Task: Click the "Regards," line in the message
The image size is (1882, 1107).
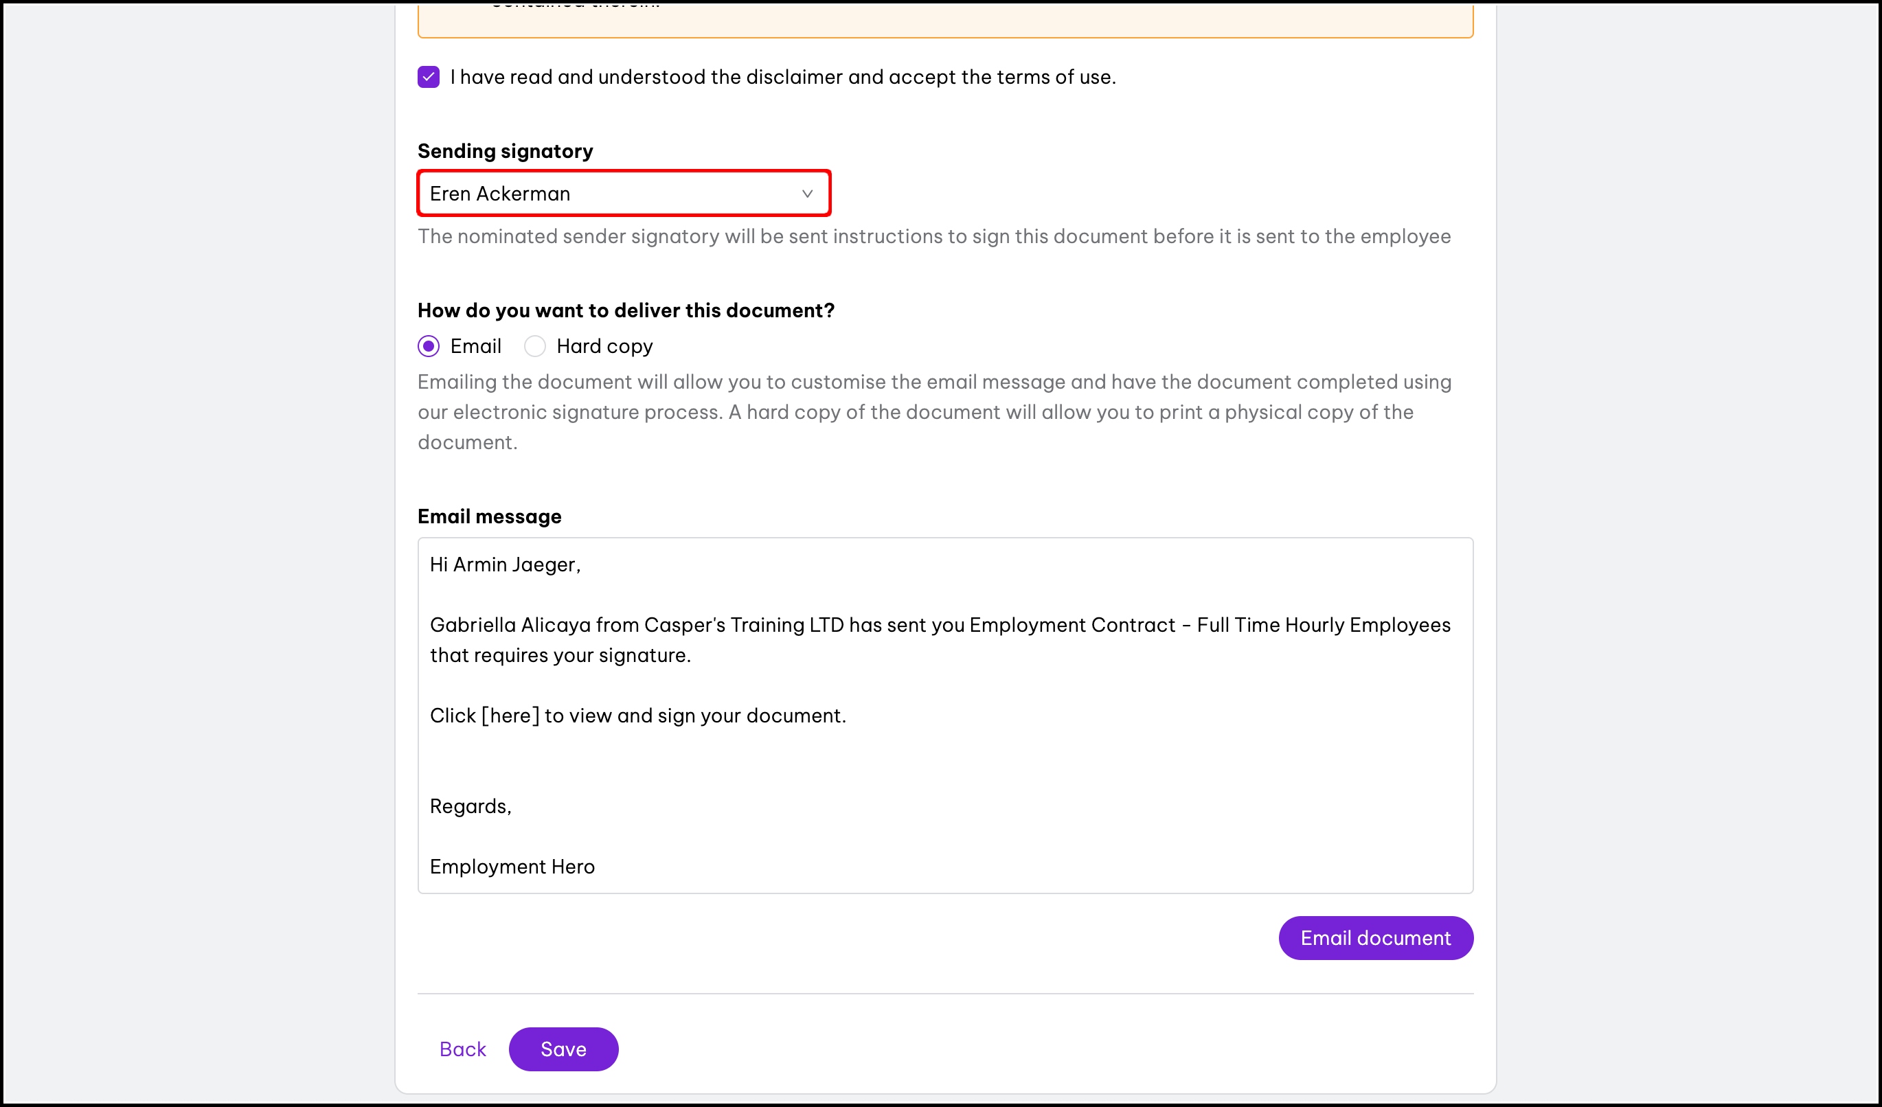Action: point(470,806)
